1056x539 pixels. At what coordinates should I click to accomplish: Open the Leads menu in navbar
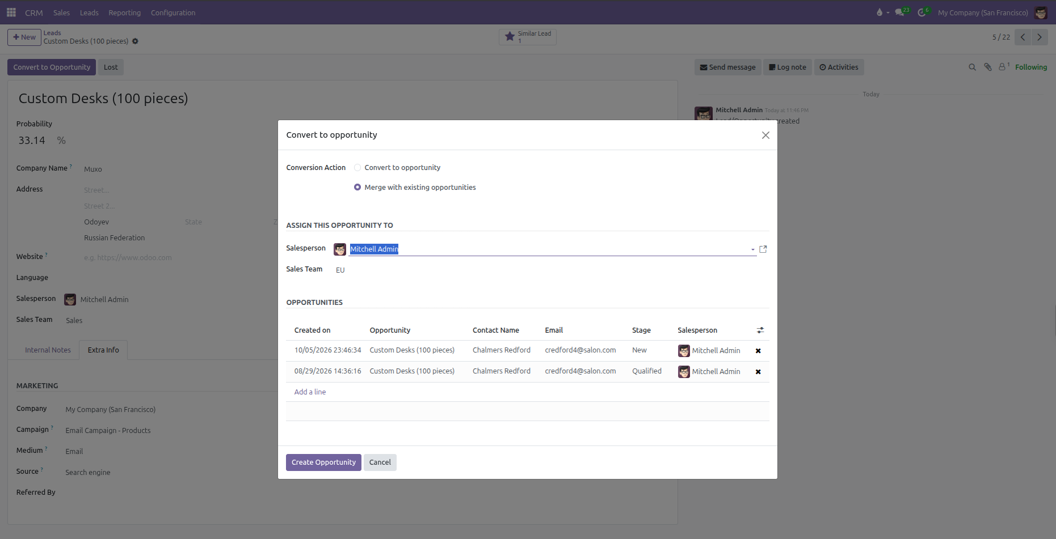click(x=89, y=12)
